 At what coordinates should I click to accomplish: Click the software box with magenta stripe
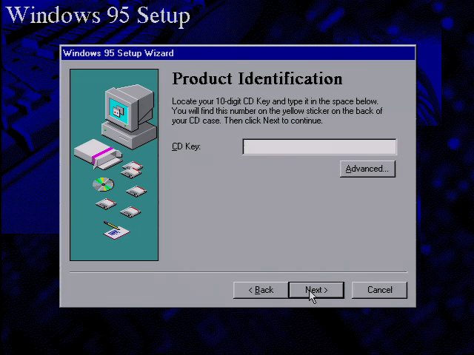[98, 154]
